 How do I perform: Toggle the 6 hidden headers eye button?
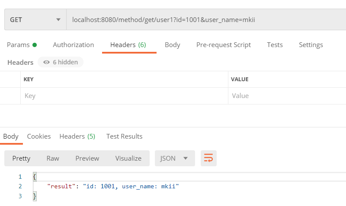(x=61, y=62)
